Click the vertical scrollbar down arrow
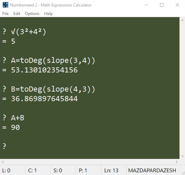This screenshot has width=185, height=175. click(x=182, y=156)
